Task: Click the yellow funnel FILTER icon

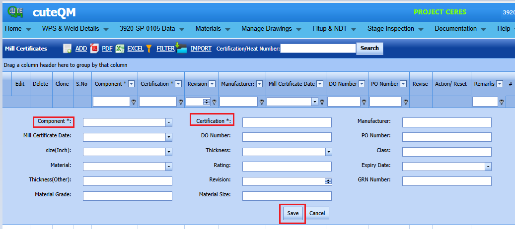Action: [149, 49]
